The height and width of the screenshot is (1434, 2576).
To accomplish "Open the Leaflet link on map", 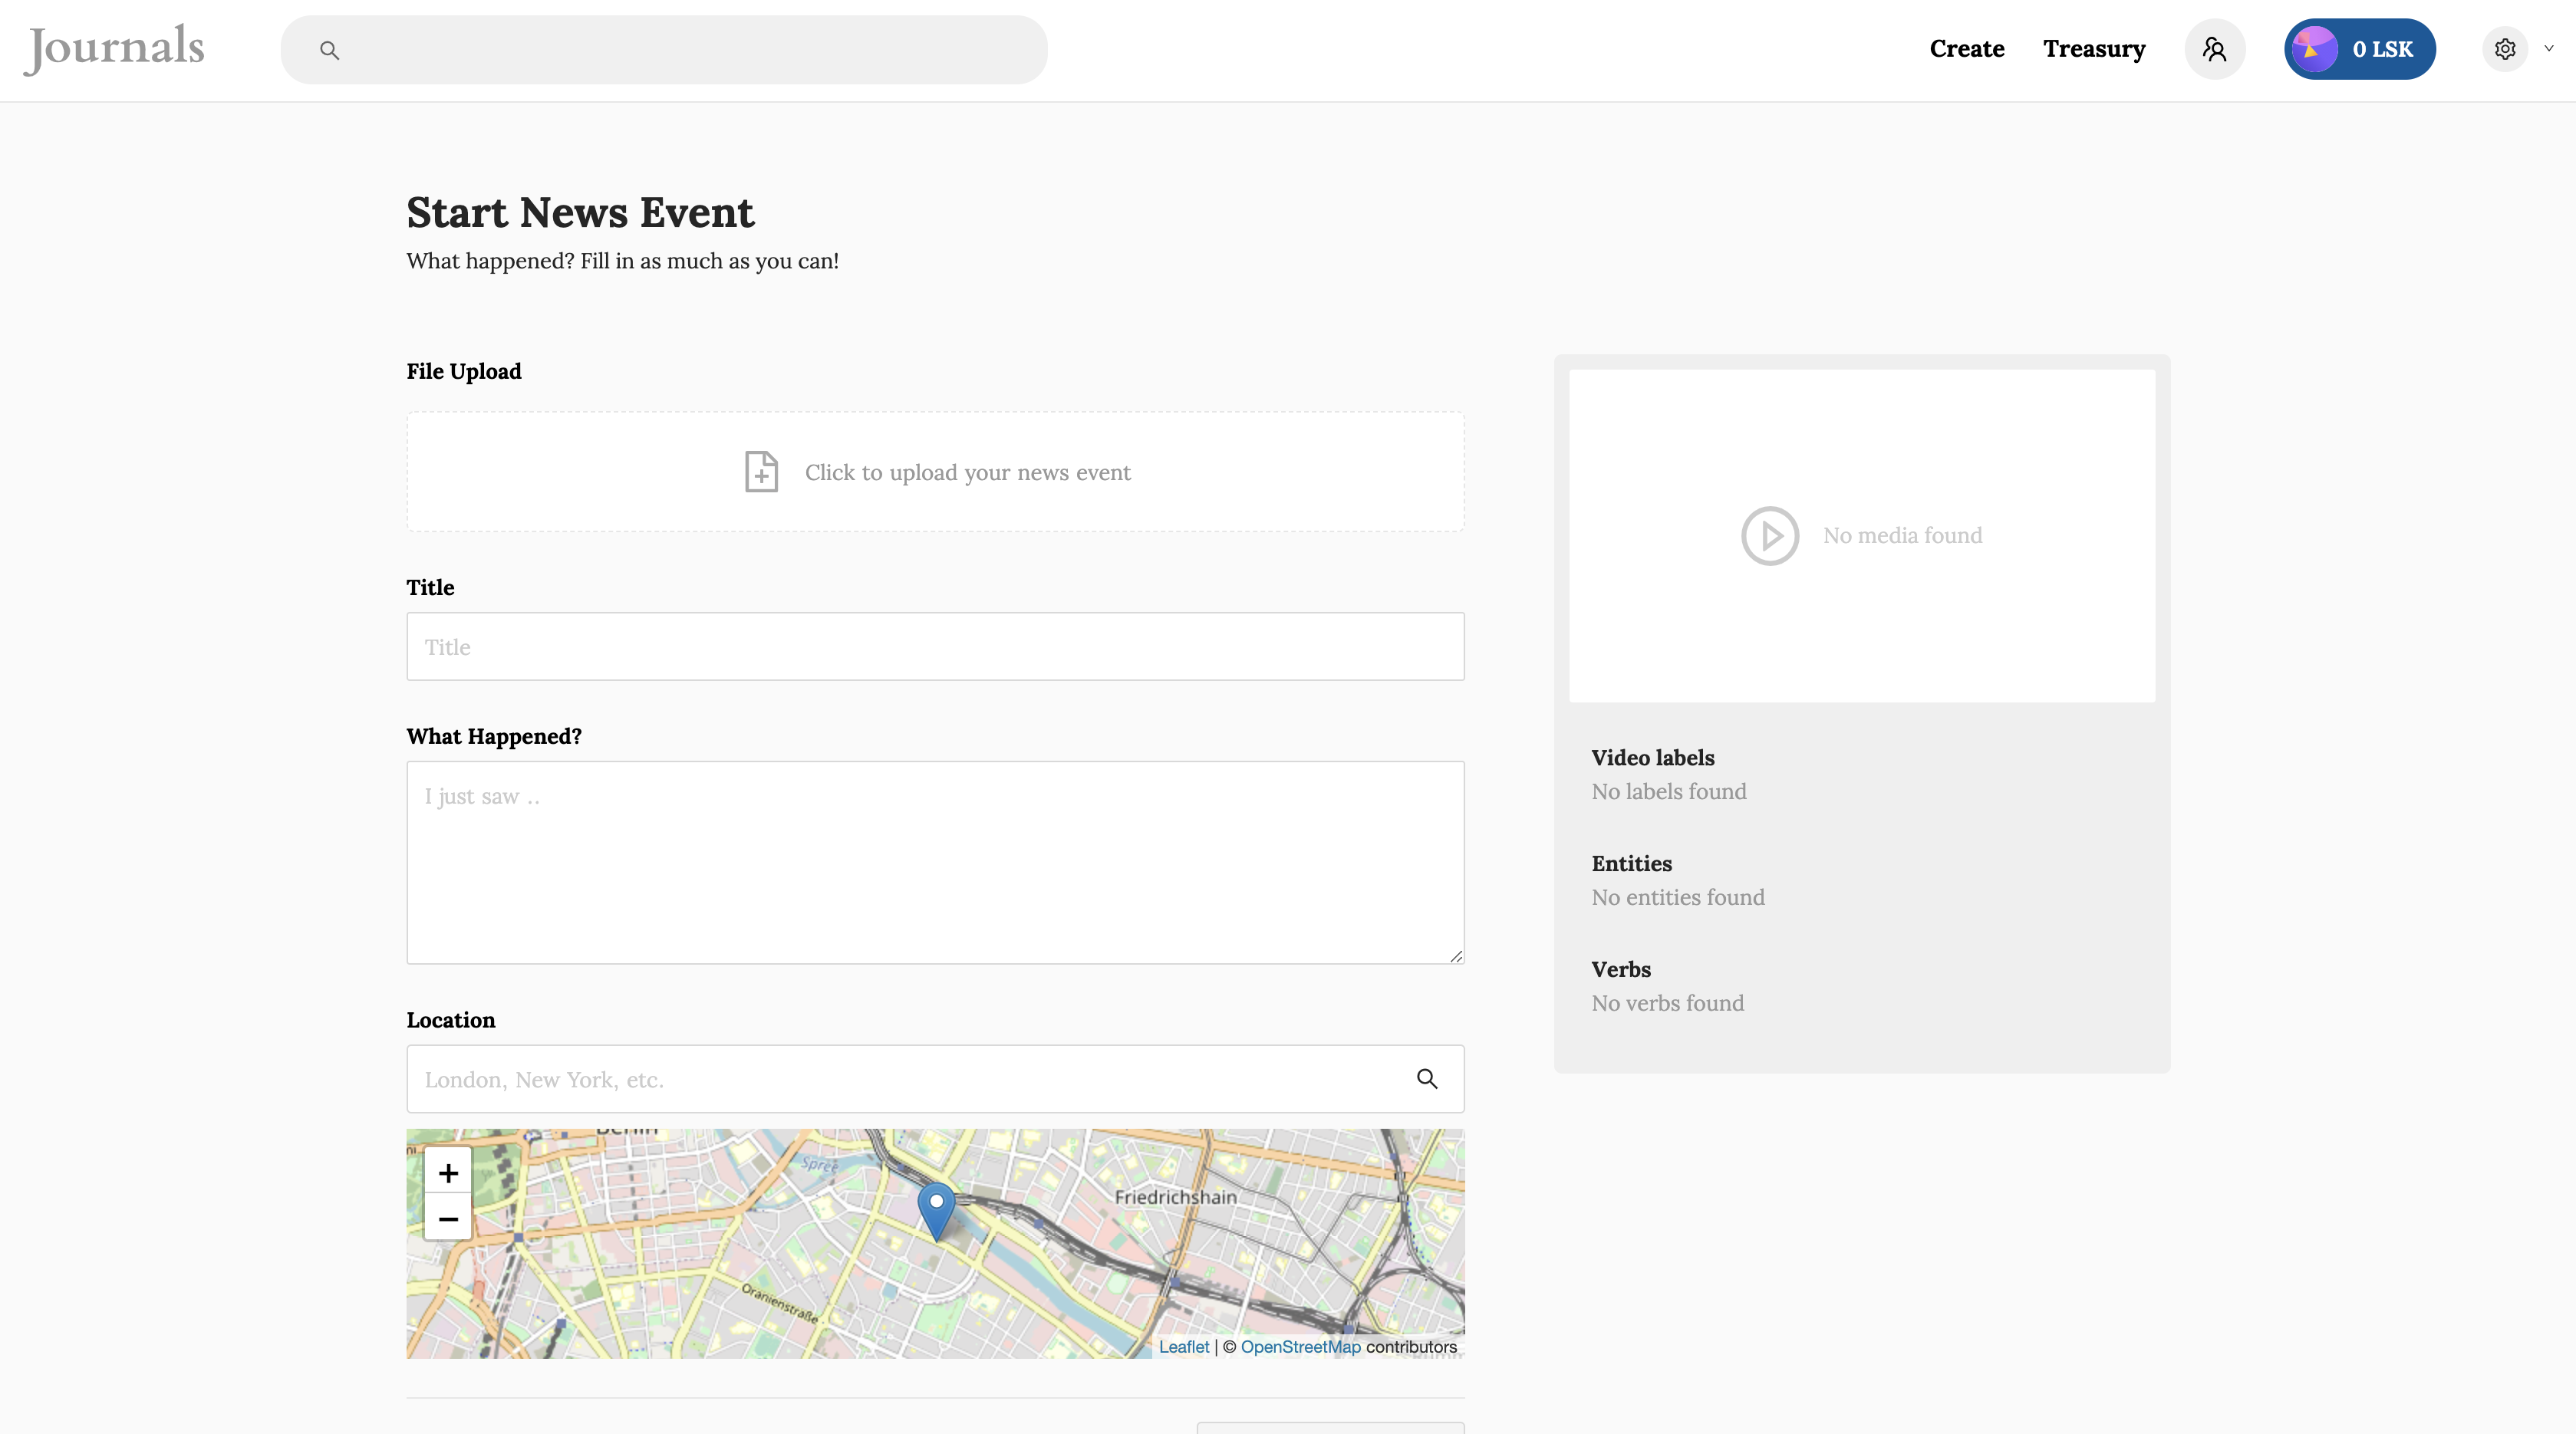I will (x=1183, y=1346).
